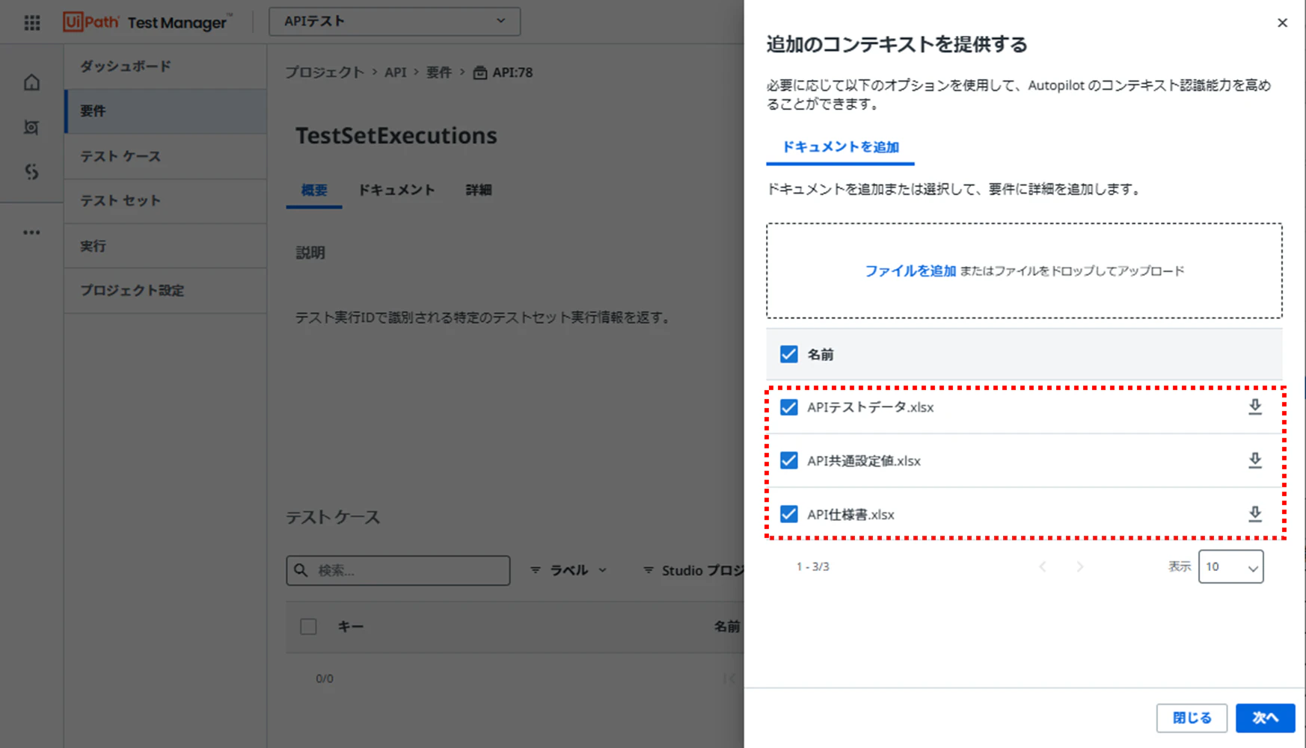Check the キー header checkbox in test case table
The image size is (1306, 748).
pyautogui.click(x=308, y=627)
